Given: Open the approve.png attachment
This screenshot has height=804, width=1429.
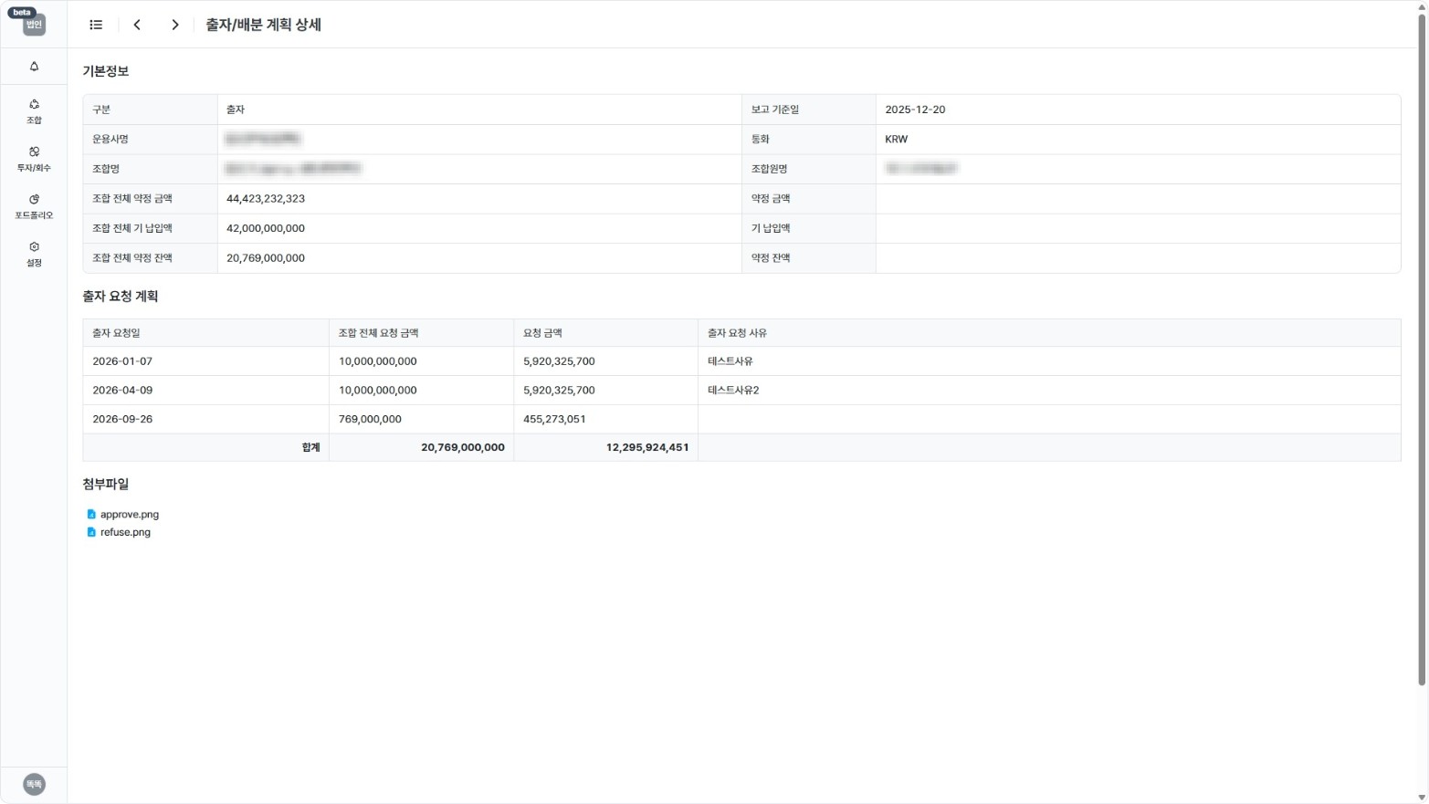Looking at the screenshot, I should [129, 515].
